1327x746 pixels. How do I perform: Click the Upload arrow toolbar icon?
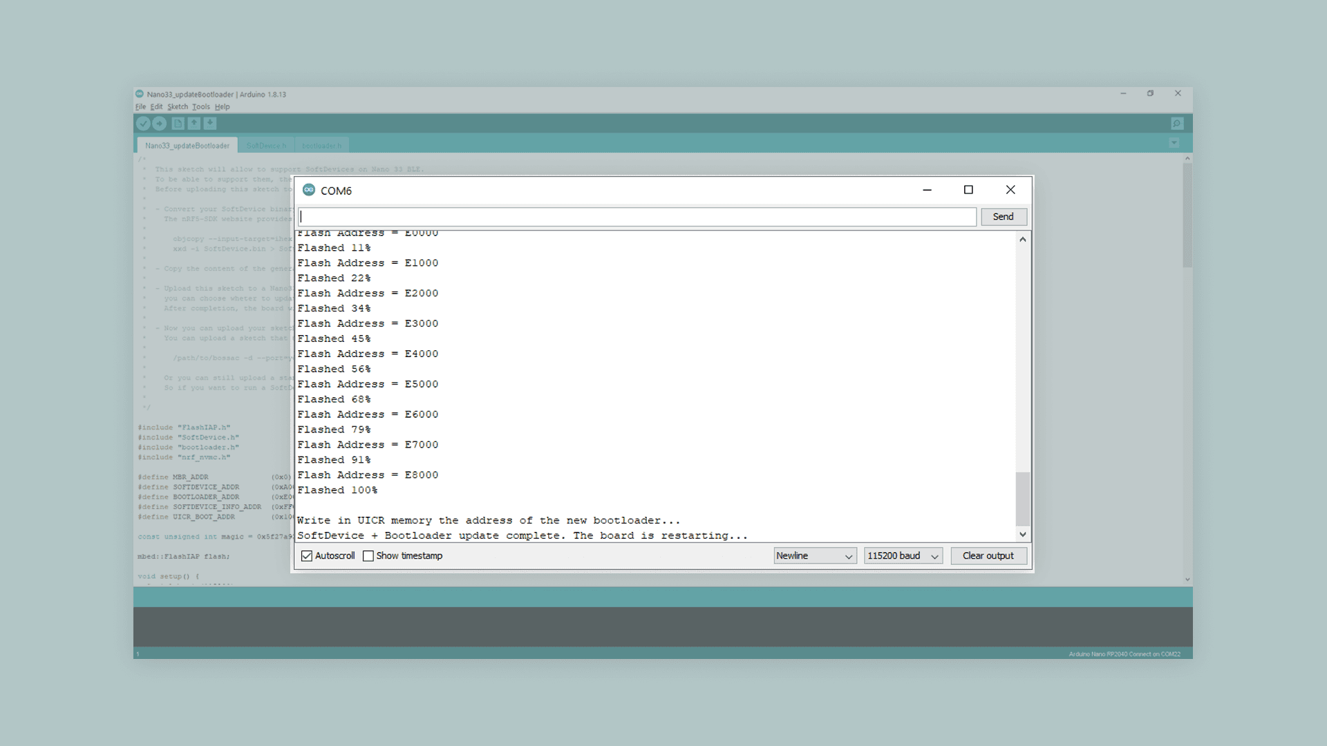point(160,123)
